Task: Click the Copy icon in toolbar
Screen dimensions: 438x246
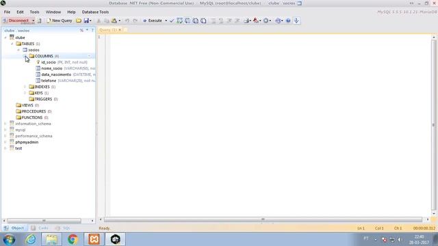Action: (x=107, y=20)
